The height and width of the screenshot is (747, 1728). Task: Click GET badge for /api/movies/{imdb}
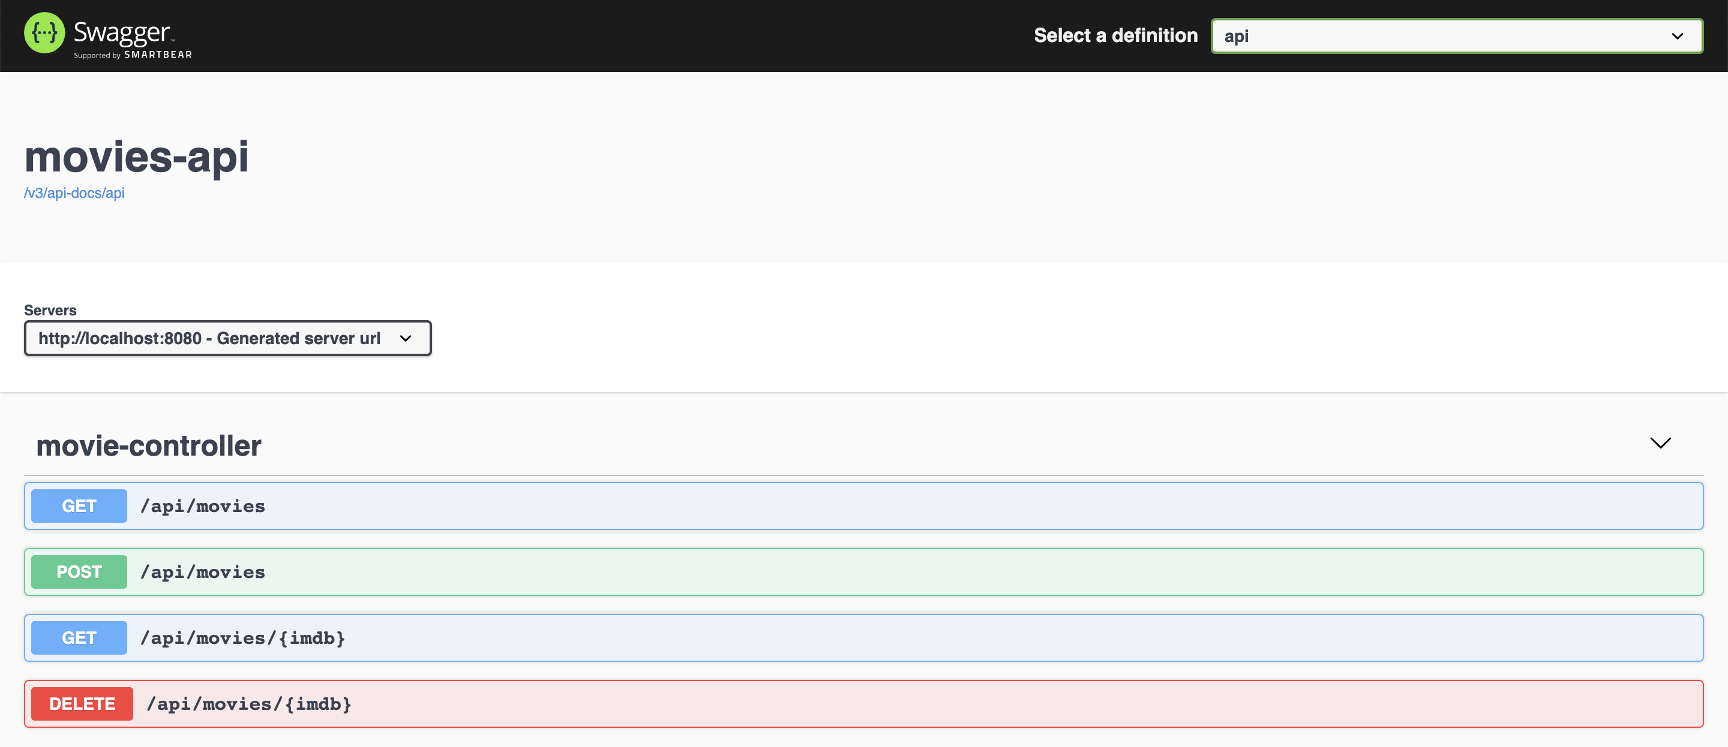coord(79,638)
